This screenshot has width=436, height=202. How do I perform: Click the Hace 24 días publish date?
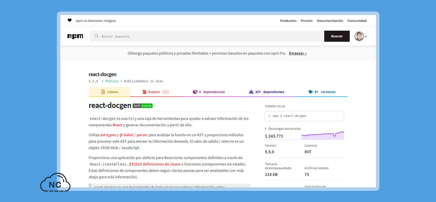(x=152, y=81)
